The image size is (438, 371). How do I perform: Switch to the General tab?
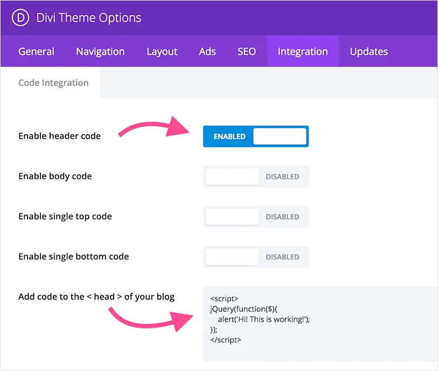[36, 51]
